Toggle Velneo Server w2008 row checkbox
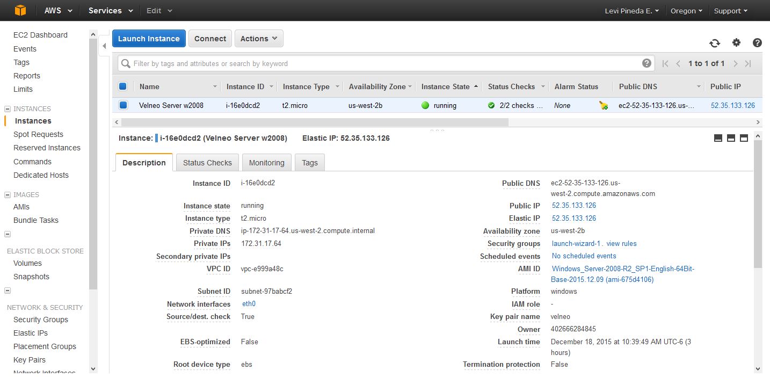 click(122, 105)
